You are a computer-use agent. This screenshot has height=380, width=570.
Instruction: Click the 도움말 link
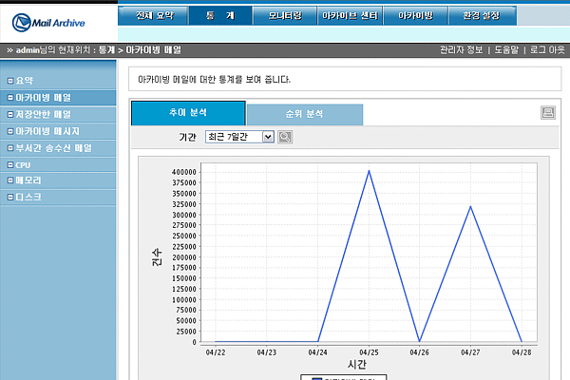coord(506,49)
